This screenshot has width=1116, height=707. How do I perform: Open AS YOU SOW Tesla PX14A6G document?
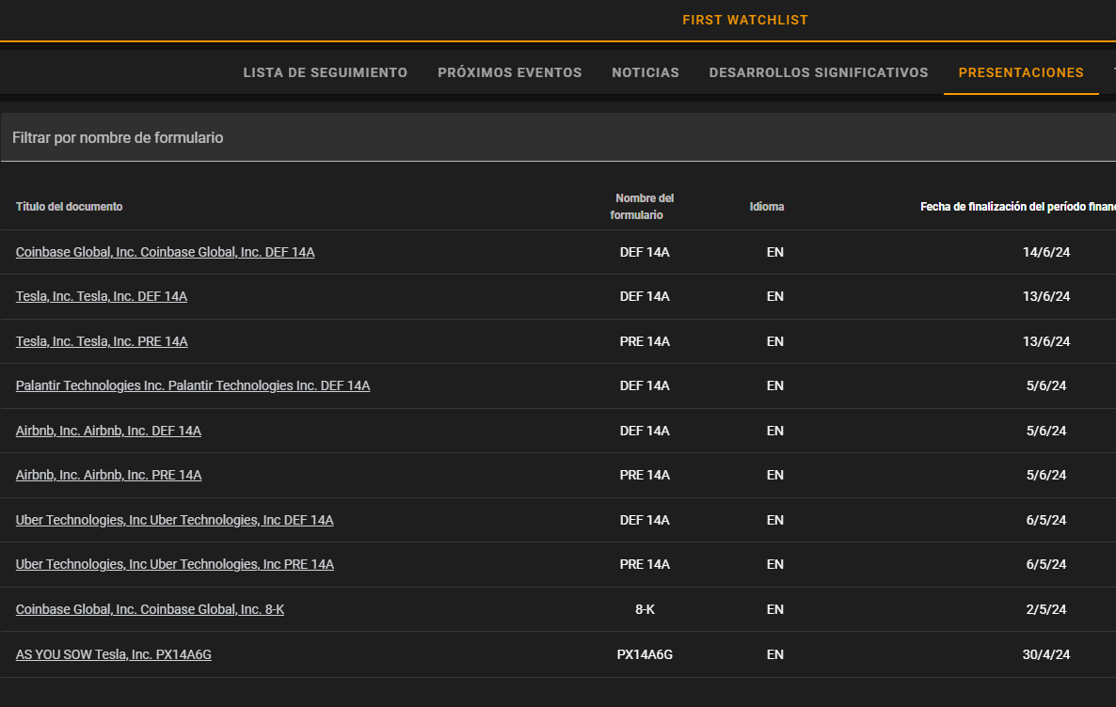point(114,654)
